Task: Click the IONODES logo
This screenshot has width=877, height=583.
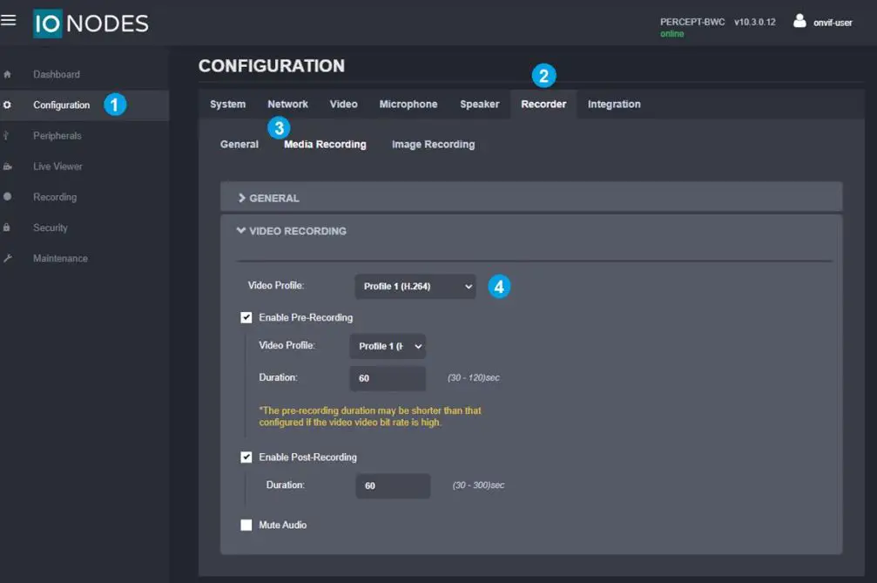Action: (91, 24)
